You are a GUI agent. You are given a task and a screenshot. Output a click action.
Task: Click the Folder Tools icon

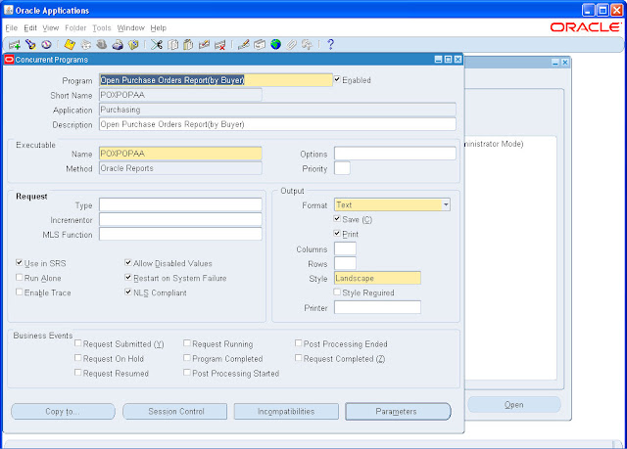point(307,45)
